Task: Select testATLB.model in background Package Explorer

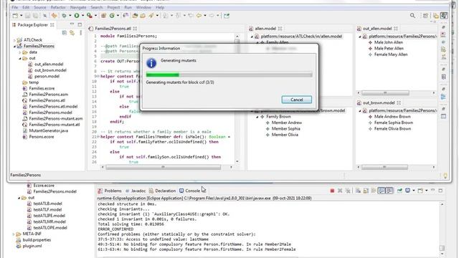Action: [47, 204]
